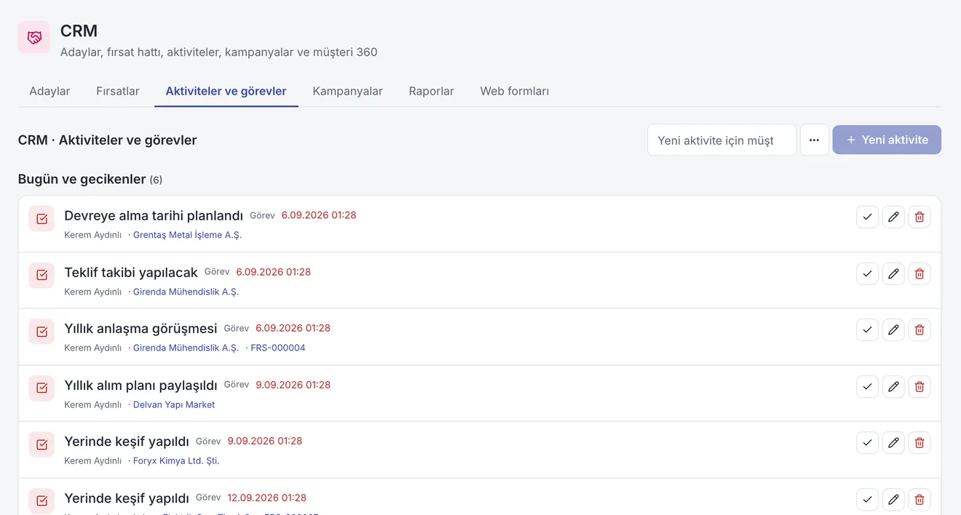The image size is (961, 515).
Task: Open the Fırsatlar tab
Action: click(x=118, y=91)
